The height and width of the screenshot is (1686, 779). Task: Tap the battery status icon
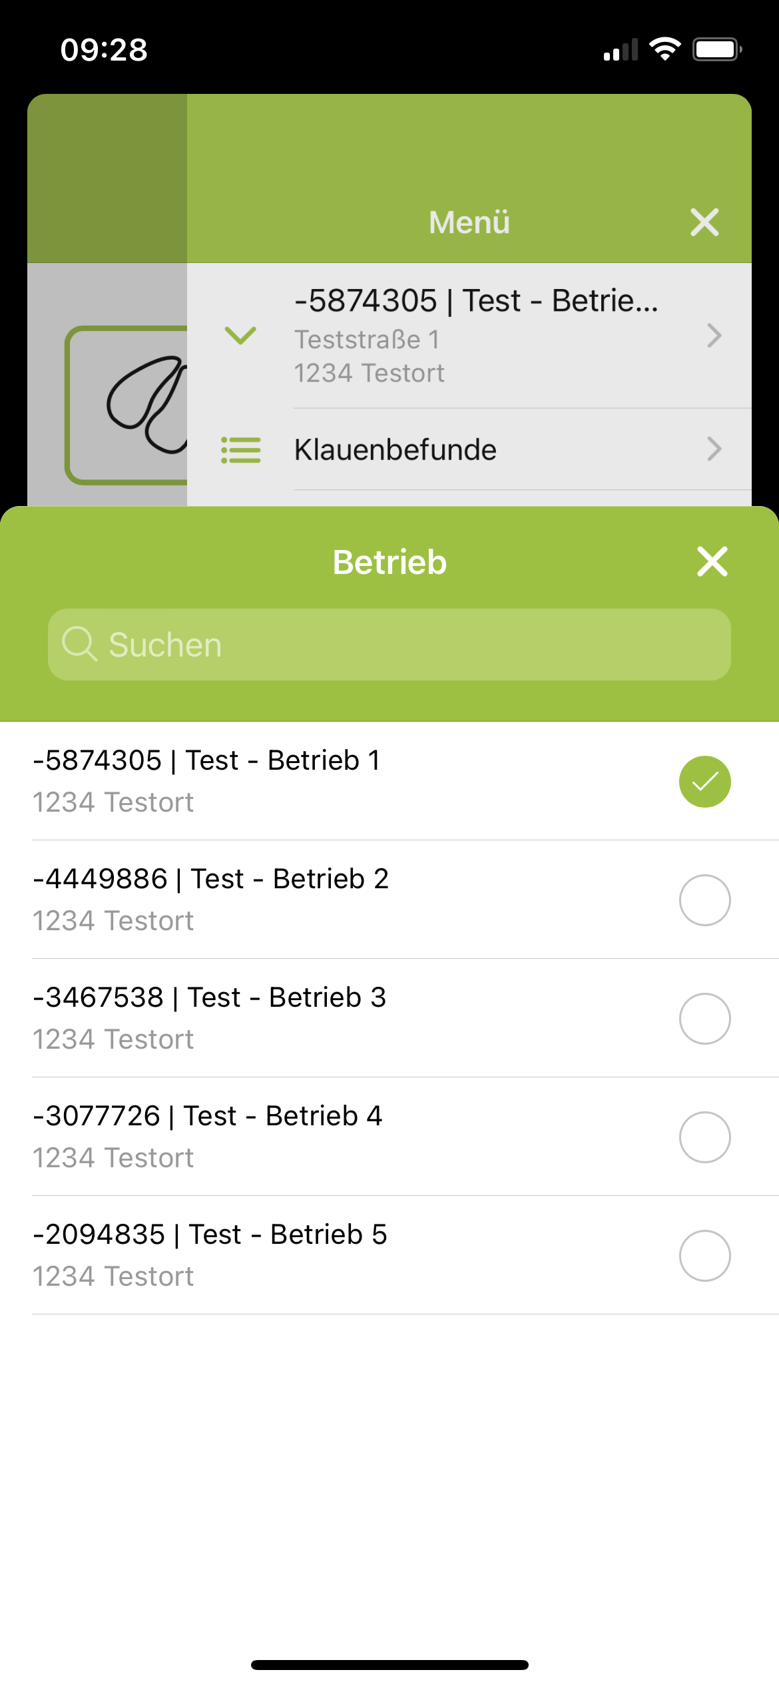(x=717, y=49)
